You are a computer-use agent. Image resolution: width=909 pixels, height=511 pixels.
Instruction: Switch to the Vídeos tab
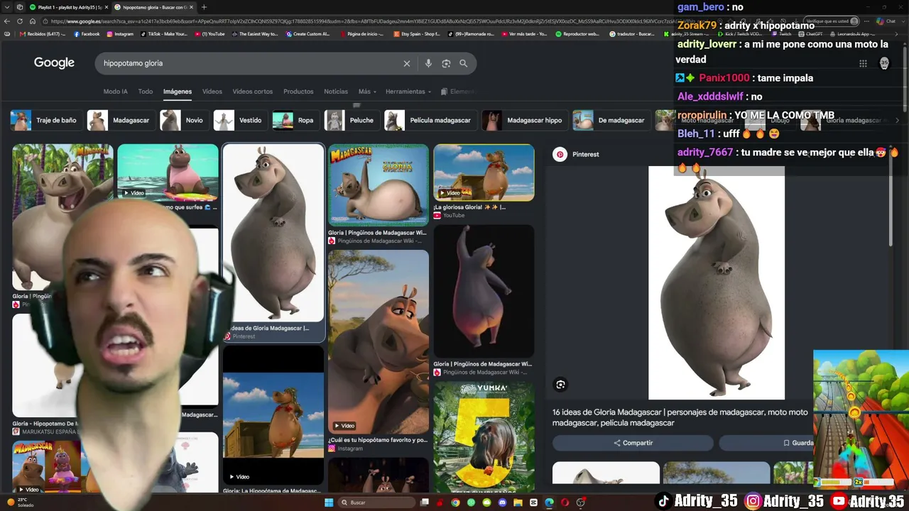[x=212, y=92]
